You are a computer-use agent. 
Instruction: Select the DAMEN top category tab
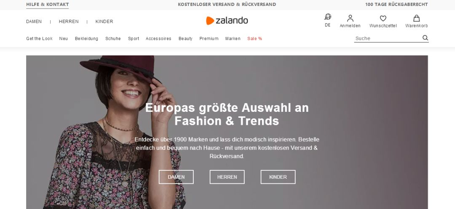tap(34, 21)
